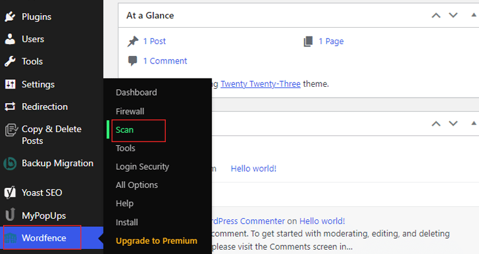Screen dimensions: 479x254
Task: Click the MyPopUps icon in sidebar
Action: click(x=10, y=214)
